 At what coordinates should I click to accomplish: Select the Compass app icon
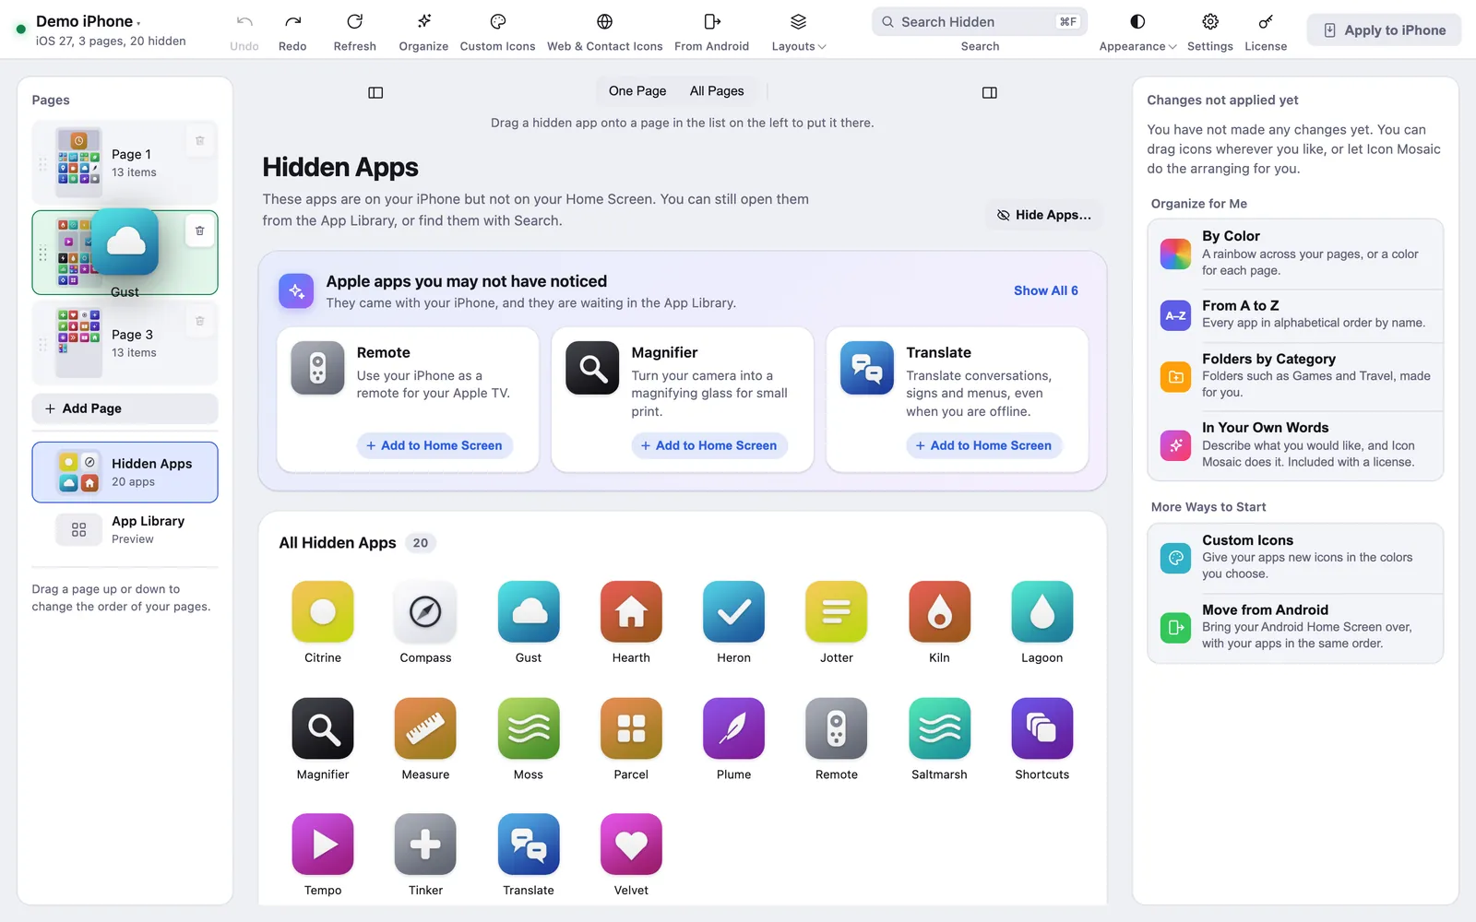click(425, 611)
